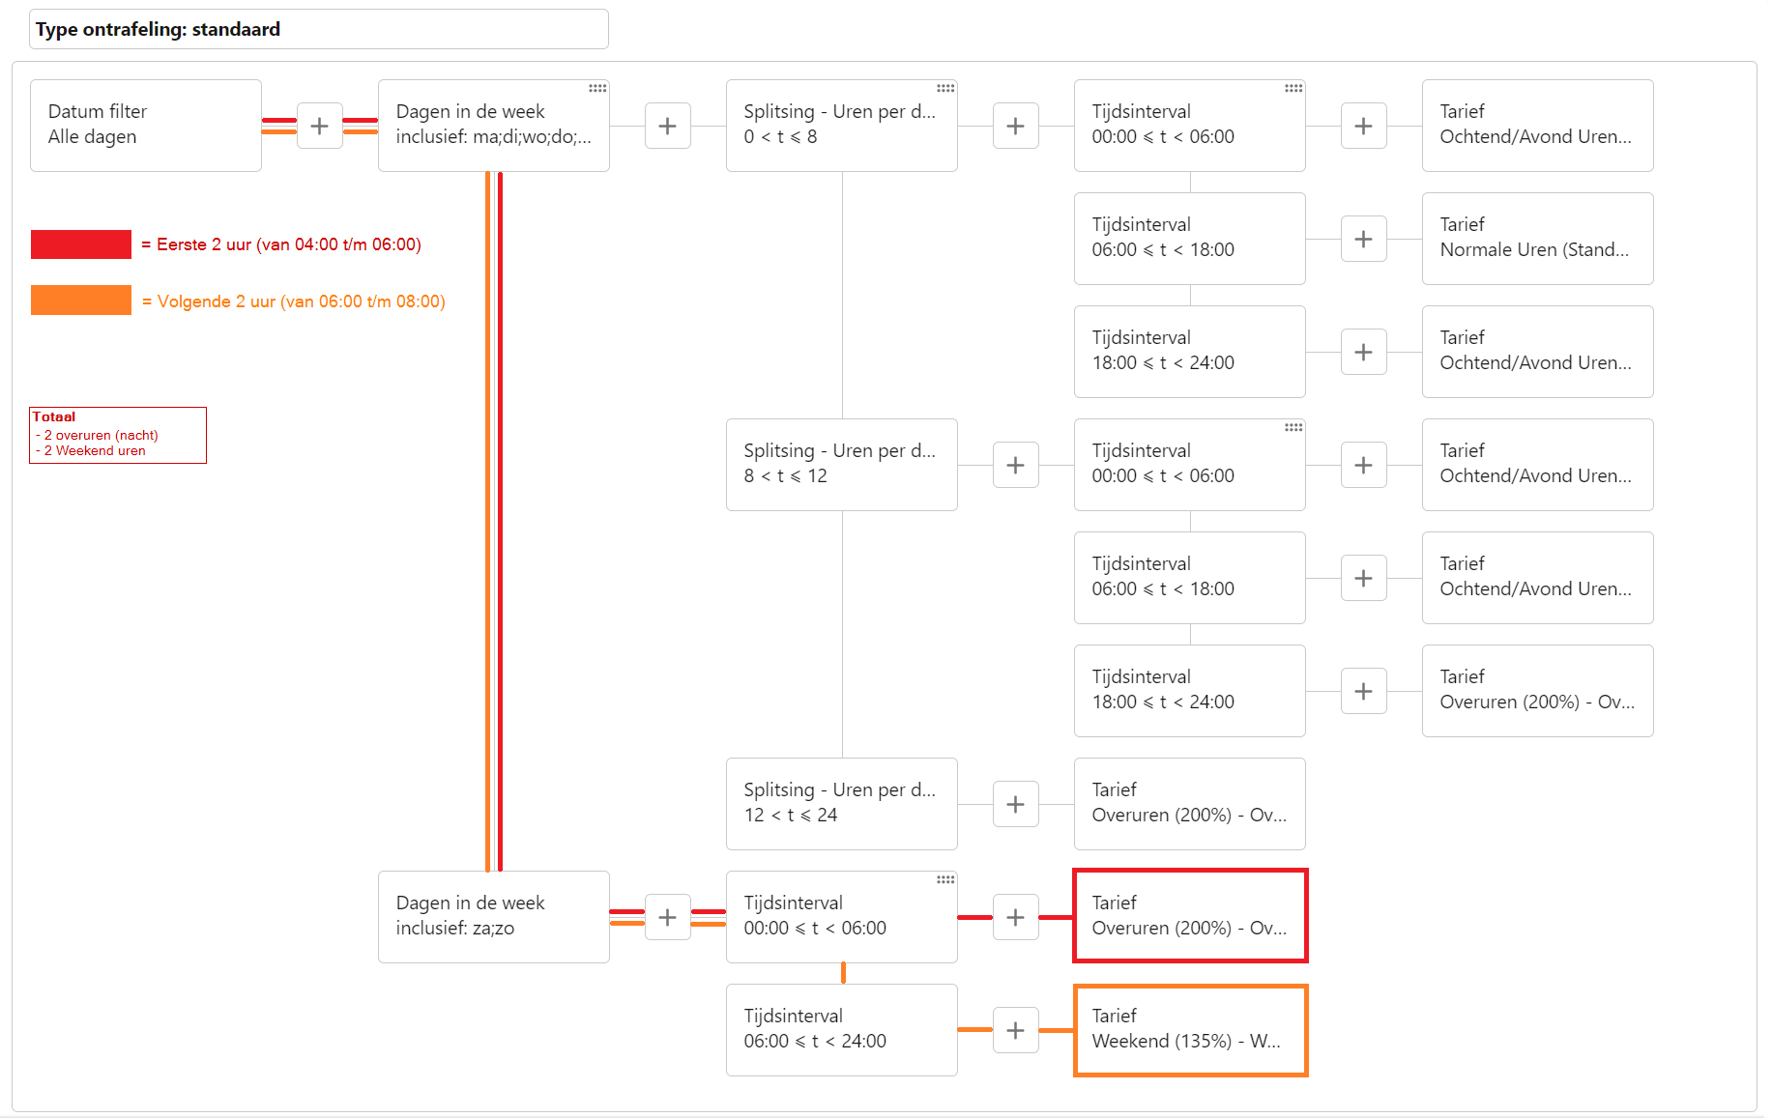Click grip icon on weekend Tijdsinterval 00:00–06:00 node
Screen dimensions: 1772x1118
[x=945, y=879]
